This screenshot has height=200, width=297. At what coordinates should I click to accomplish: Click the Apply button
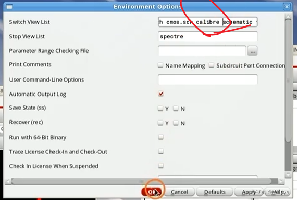coord(248,192)
